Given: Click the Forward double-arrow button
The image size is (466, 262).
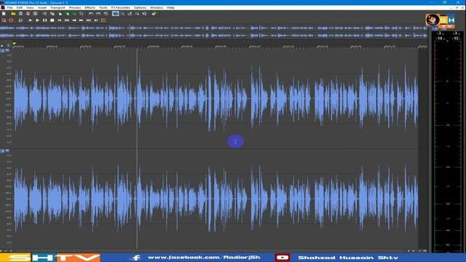Looking at the screenshot, I should (x=81, y=20).
